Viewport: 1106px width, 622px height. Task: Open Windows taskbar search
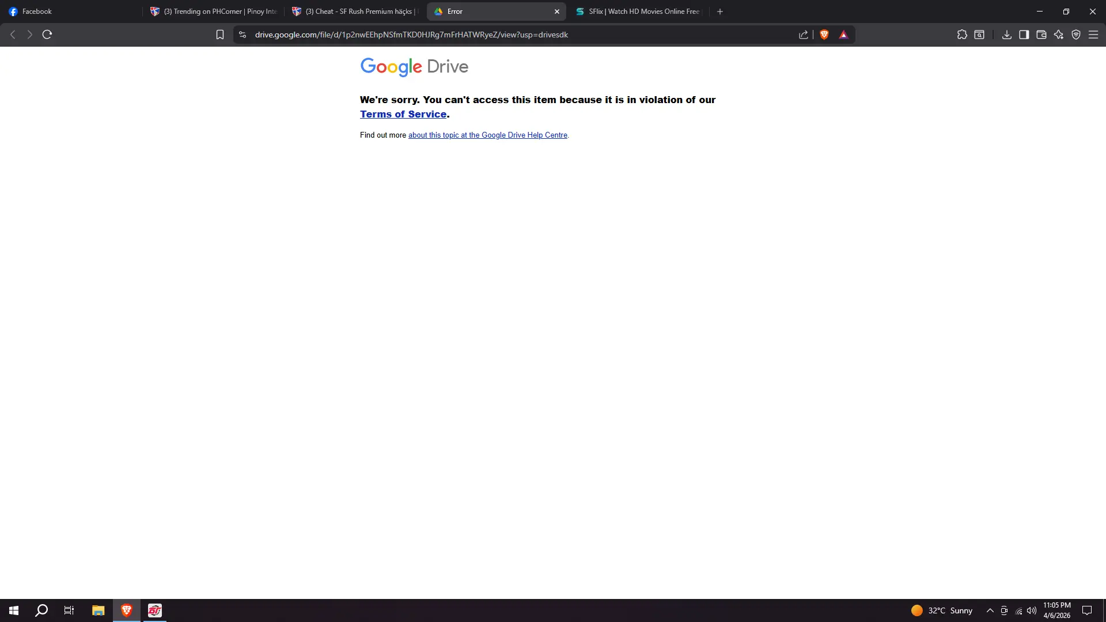41,610
